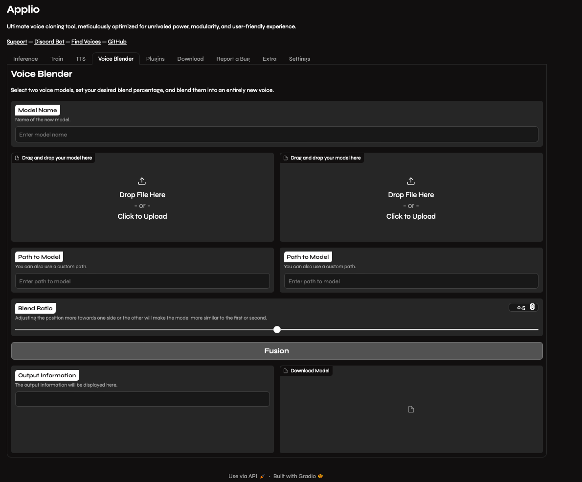Open the Use via API link
The height and width of the screenshot is (482, 582).
pos(243,476)
